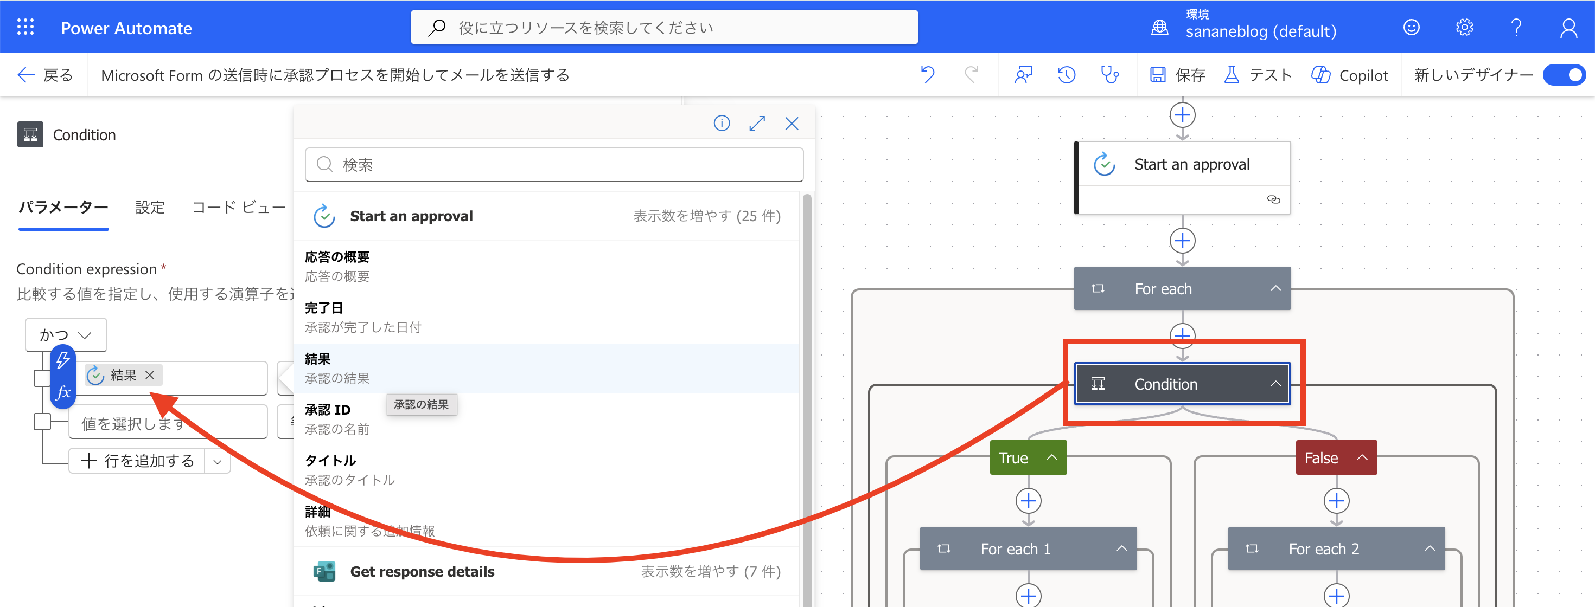
Task: Check the second condition row checkbox
Action: (42, 421)
